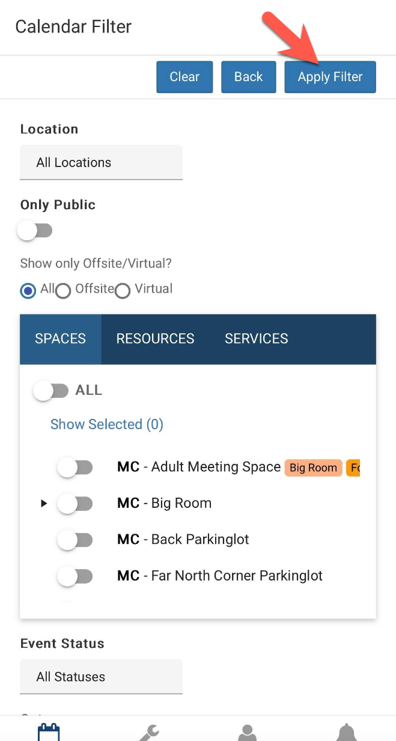Viewport: 396px width, 741px height.
Task: Switch to the Services tab
Action: 257,339
